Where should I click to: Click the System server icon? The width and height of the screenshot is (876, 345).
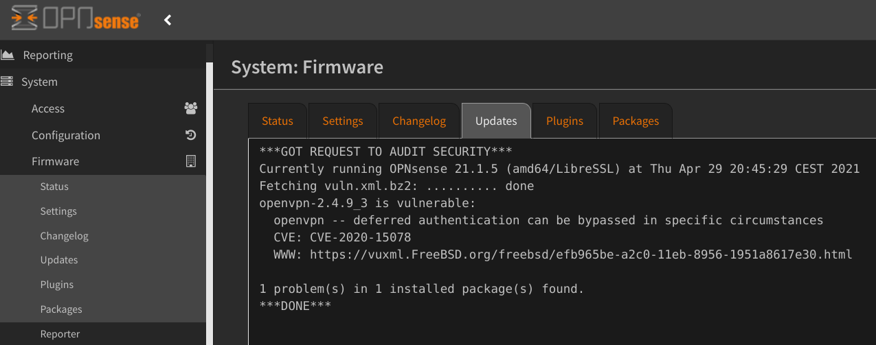7,82
